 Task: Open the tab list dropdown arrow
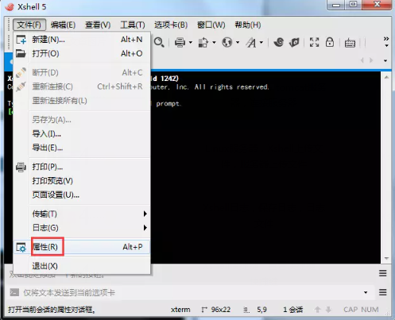(x=385, y=60)
